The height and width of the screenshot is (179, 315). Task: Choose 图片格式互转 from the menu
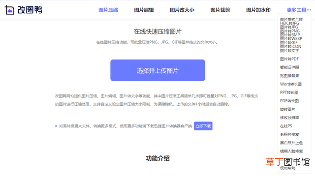coord(291,20)
